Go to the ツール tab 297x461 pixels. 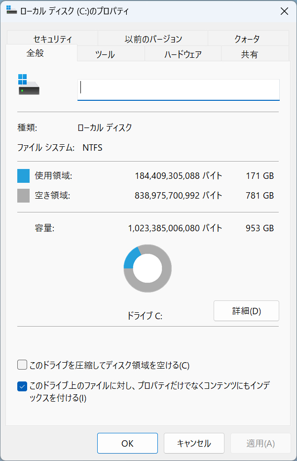click(105, 54)
